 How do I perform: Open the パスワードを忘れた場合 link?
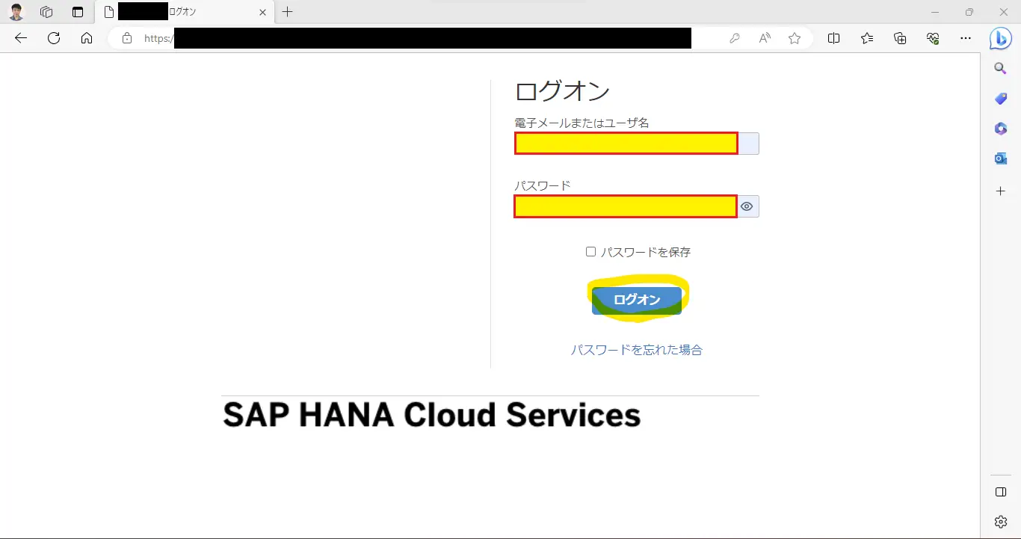(637, 350)
